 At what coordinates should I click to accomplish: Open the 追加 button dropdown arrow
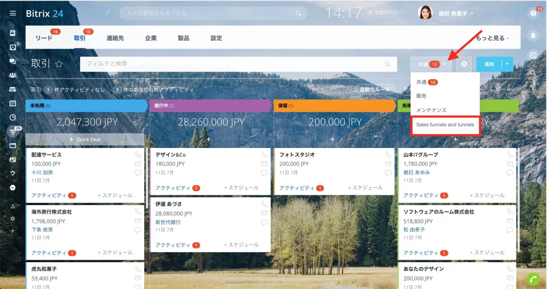click(x=507, y=64)
